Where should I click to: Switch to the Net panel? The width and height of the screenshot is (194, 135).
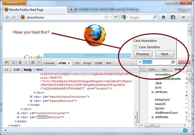pyautogui.click(x=108, y=63)
